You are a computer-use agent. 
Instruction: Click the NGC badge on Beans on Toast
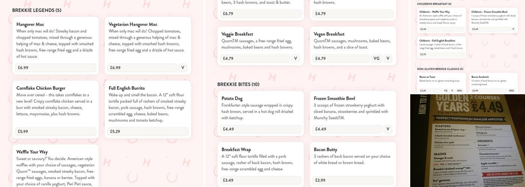(x=459, y=91)
